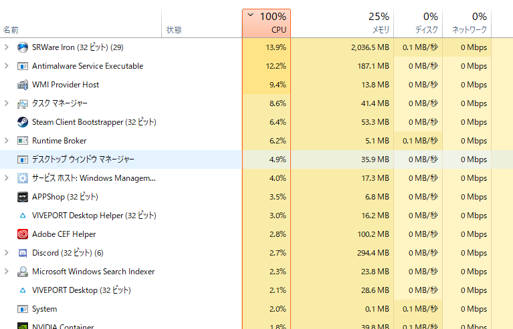513x329 pixels.
Task: Select the Adobe CEF Helper icon
Action: pyautogui.click(x=23, y=234)
